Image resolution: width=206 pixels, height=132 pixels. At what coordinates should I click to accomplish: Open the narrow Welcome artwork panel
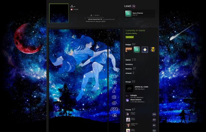114,81
